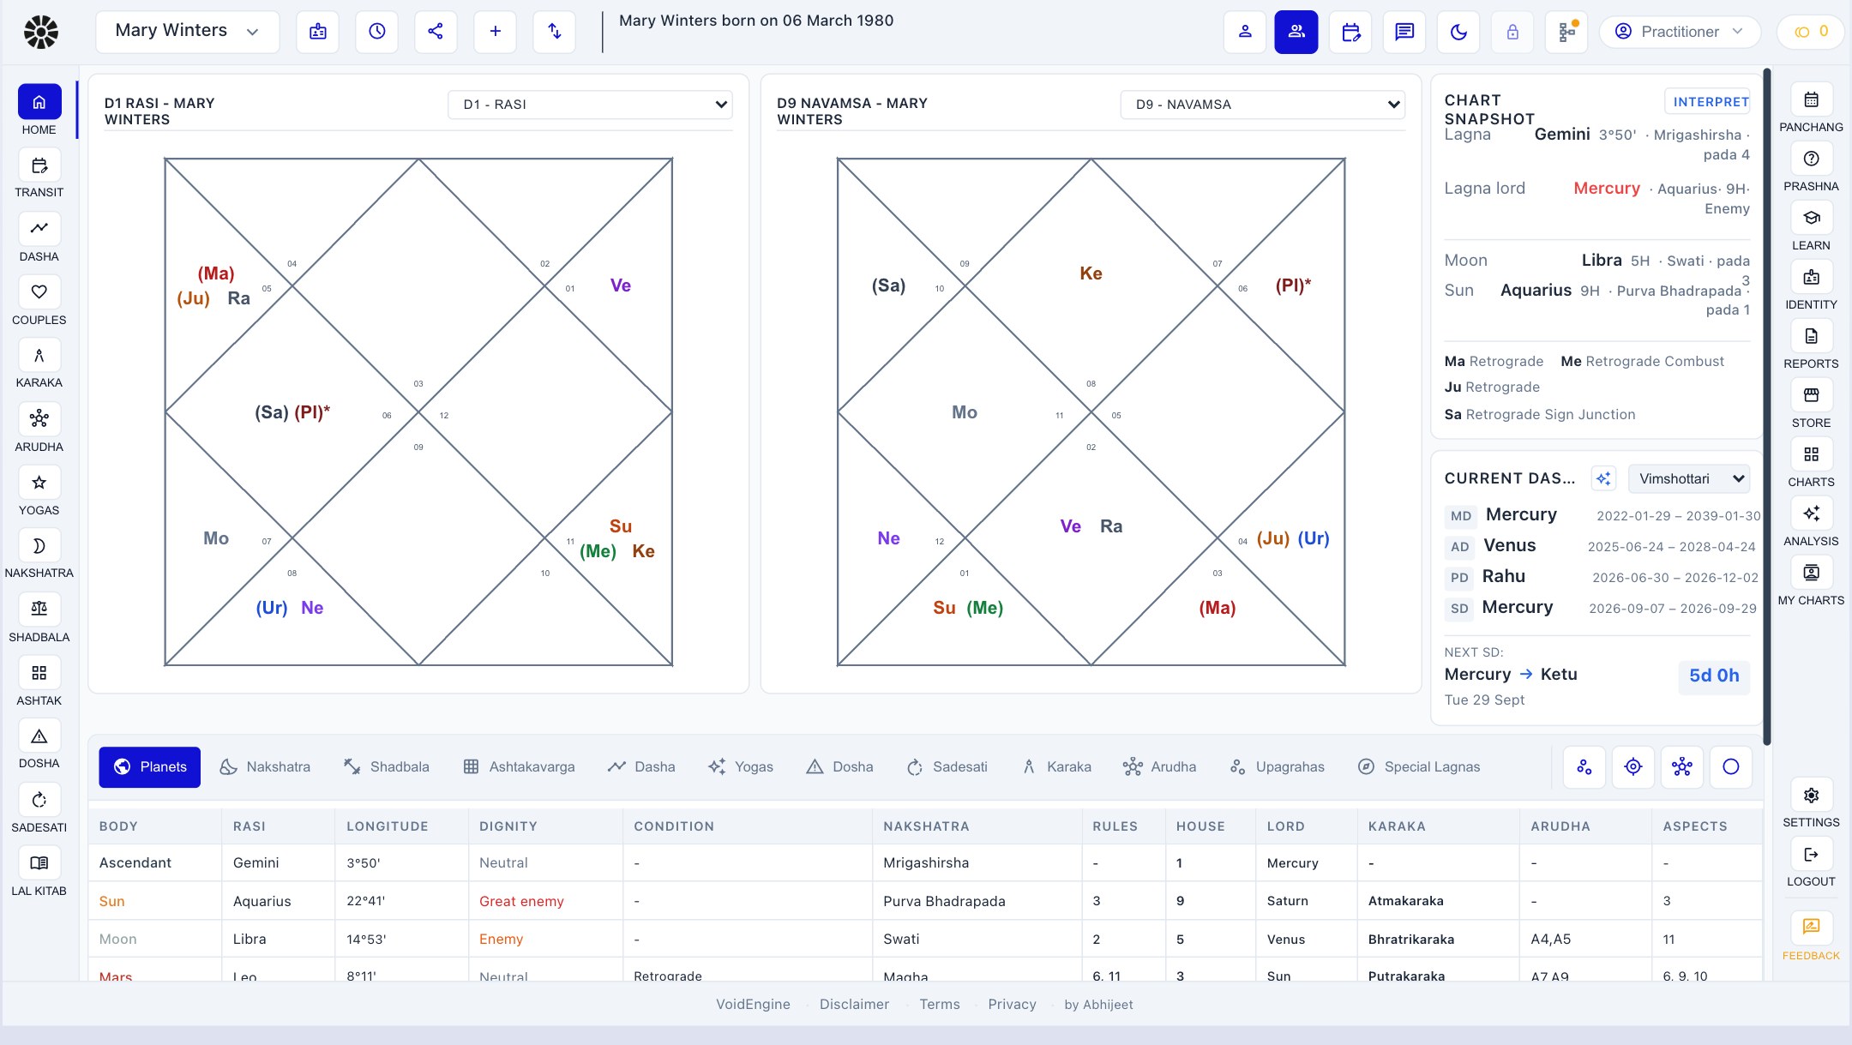This screenshot has height=1045, width=1852.
Task: Open the Nakshatra moon icon
Action: click(x=39, y=546)
